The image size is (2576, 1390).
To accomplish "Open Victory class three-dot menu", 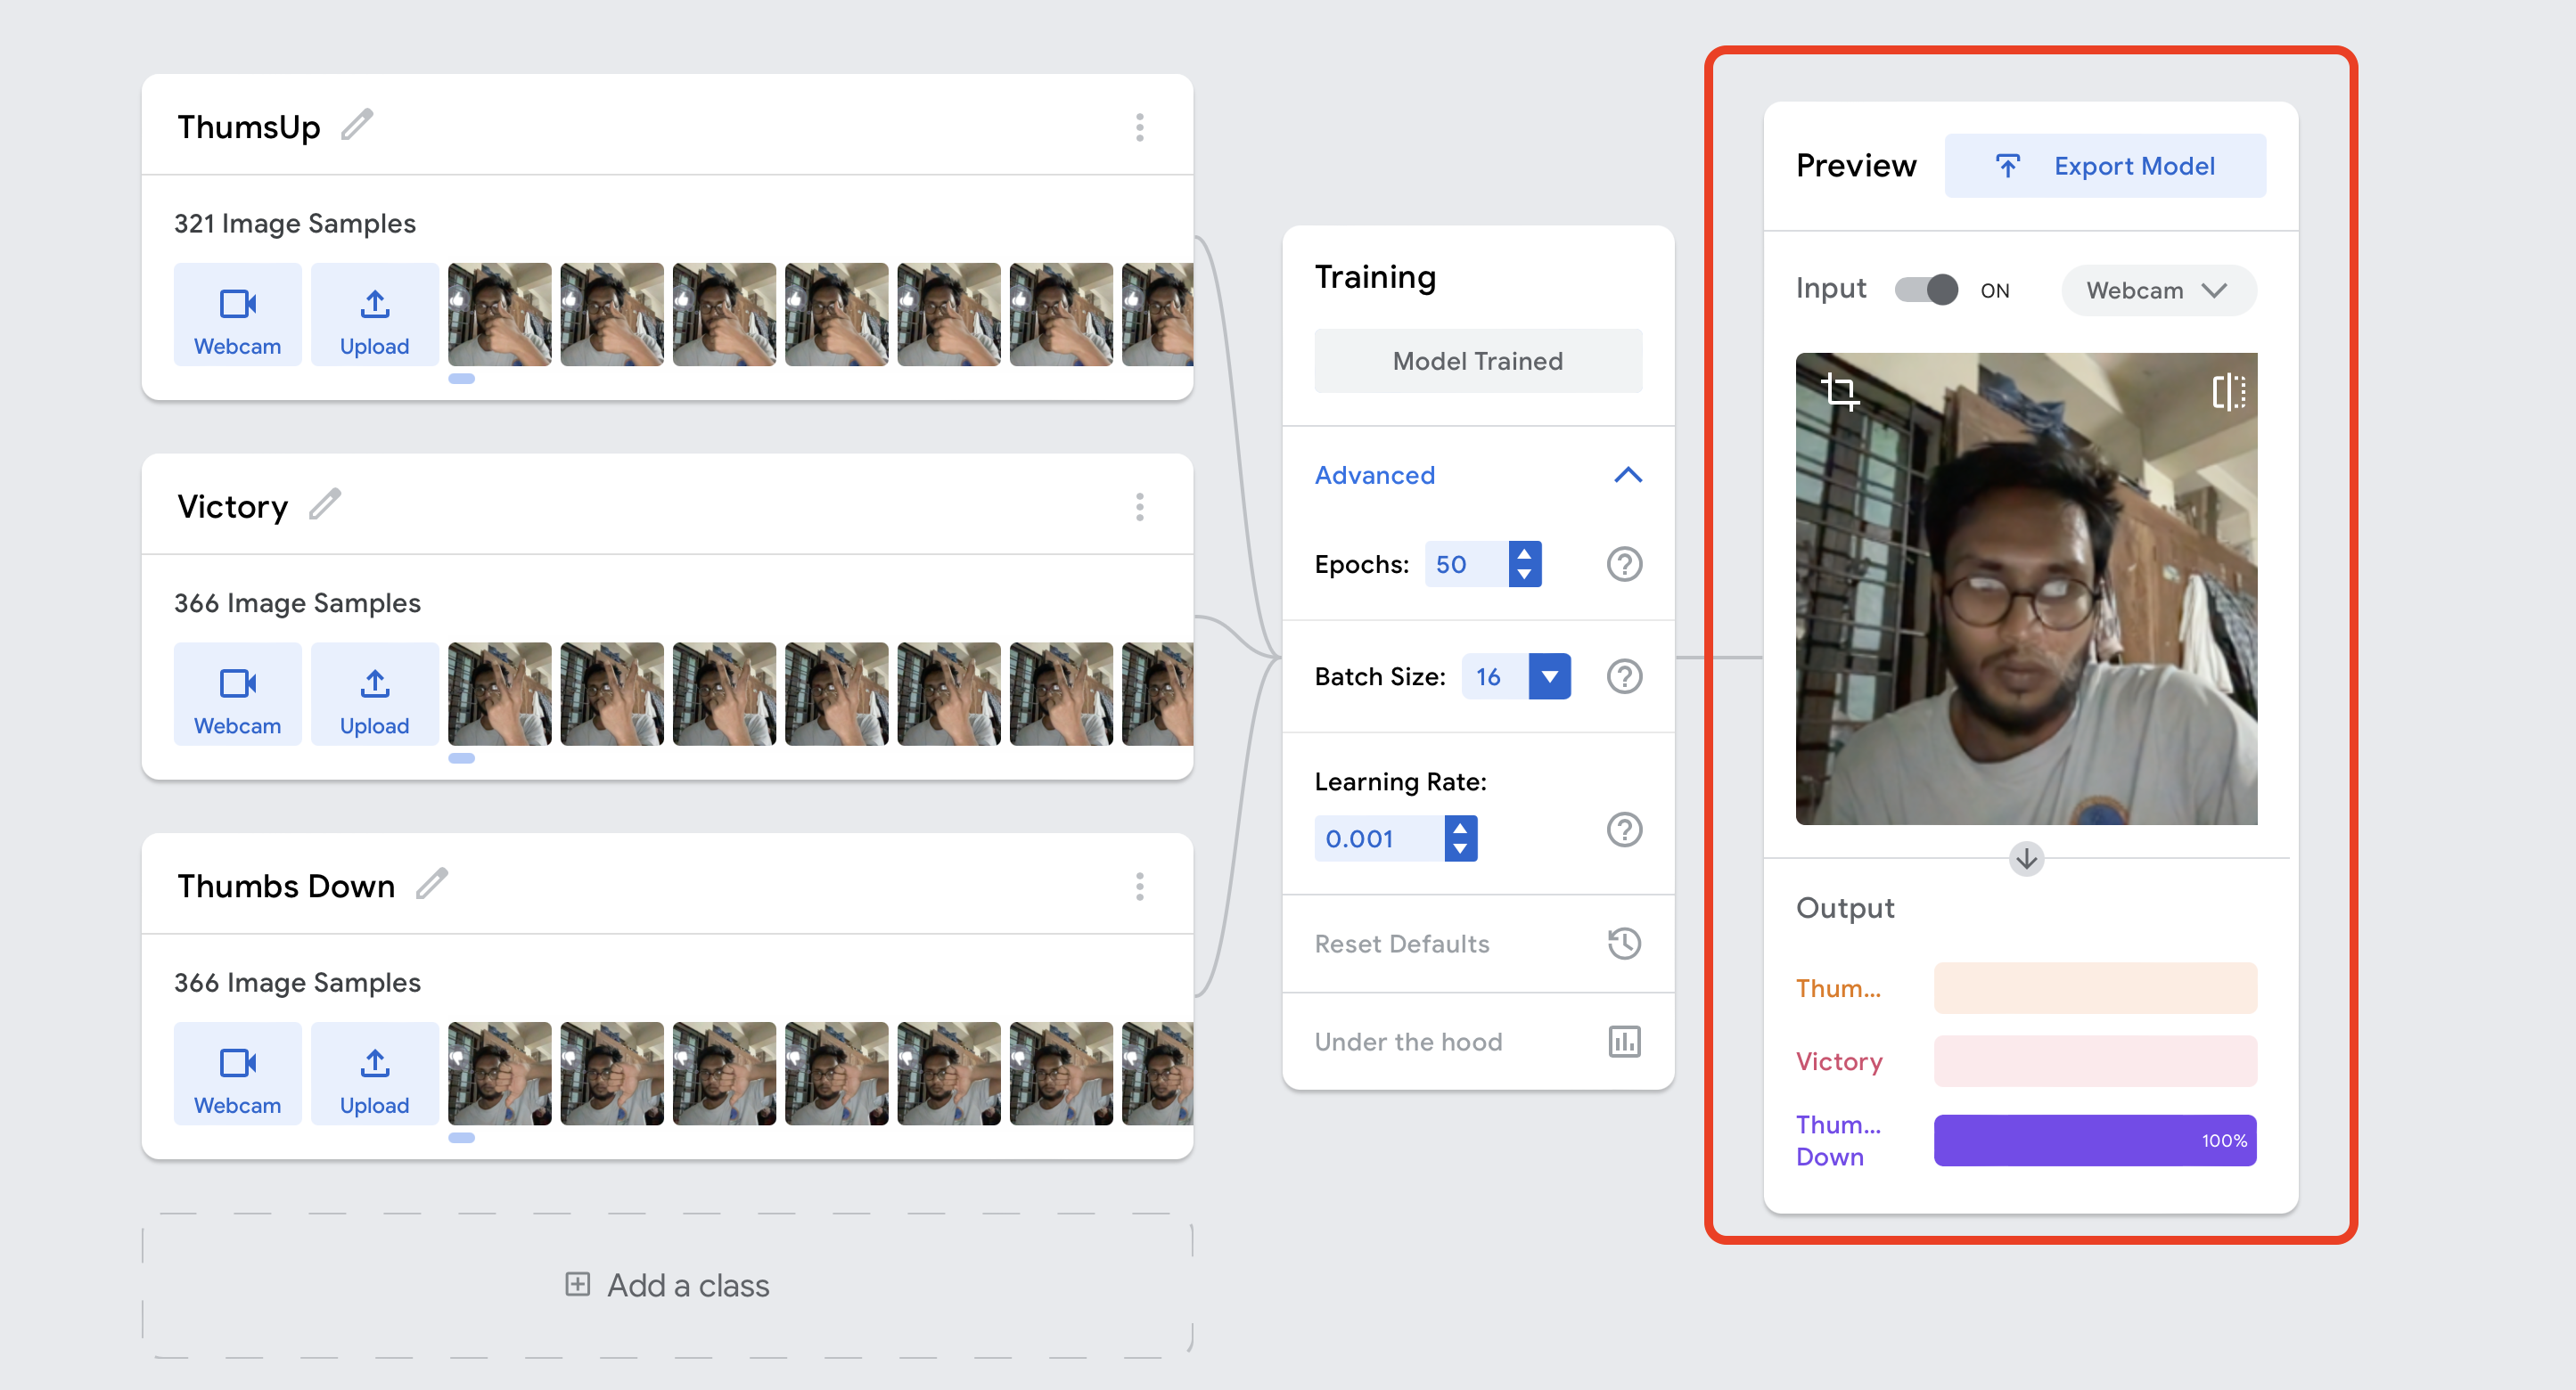I will 1139,507.
